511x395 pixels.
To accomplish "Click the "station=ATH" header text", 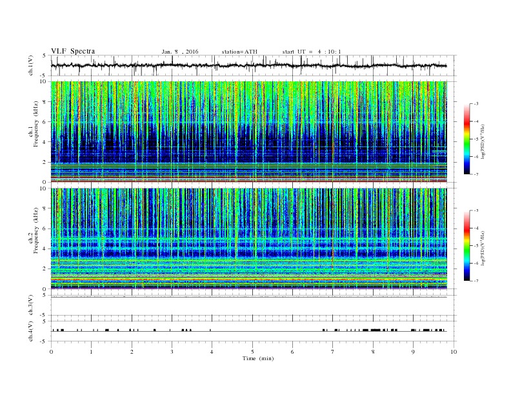I will coord(239,52).
